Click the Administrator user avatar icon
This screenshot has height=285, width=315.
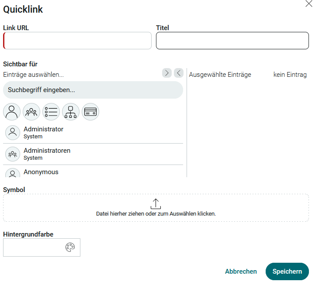pyautogui.click(x=13, y=133)
